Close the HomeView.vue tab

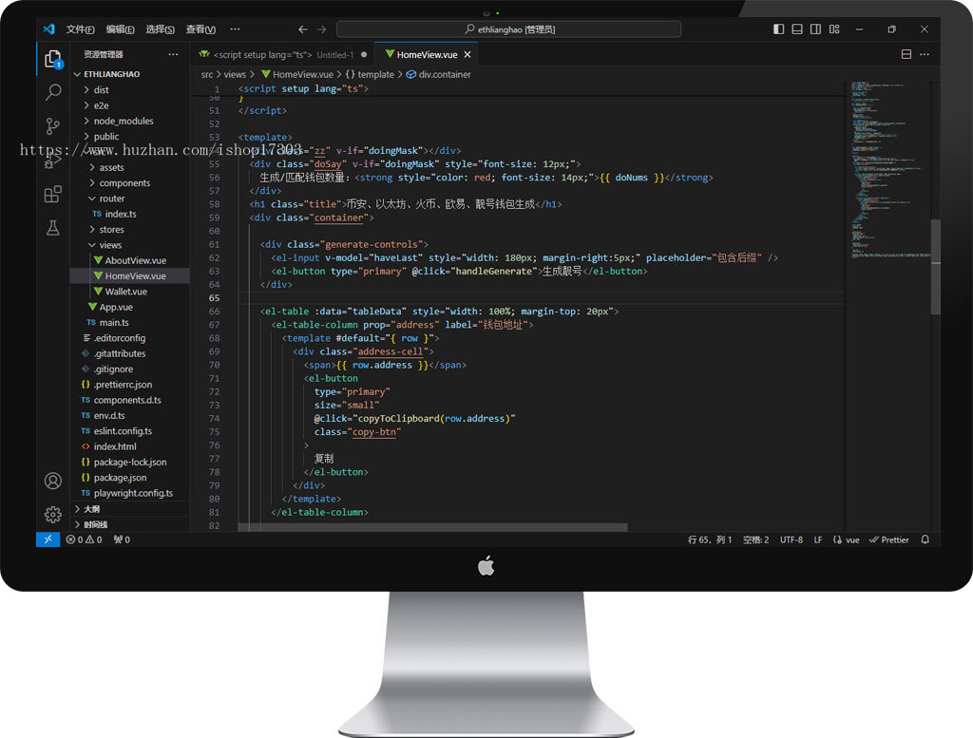[467, 54]
